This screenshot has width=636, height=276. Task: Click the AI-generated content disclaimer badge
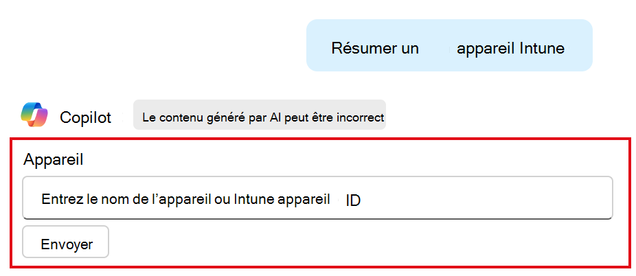coord(260,115)
